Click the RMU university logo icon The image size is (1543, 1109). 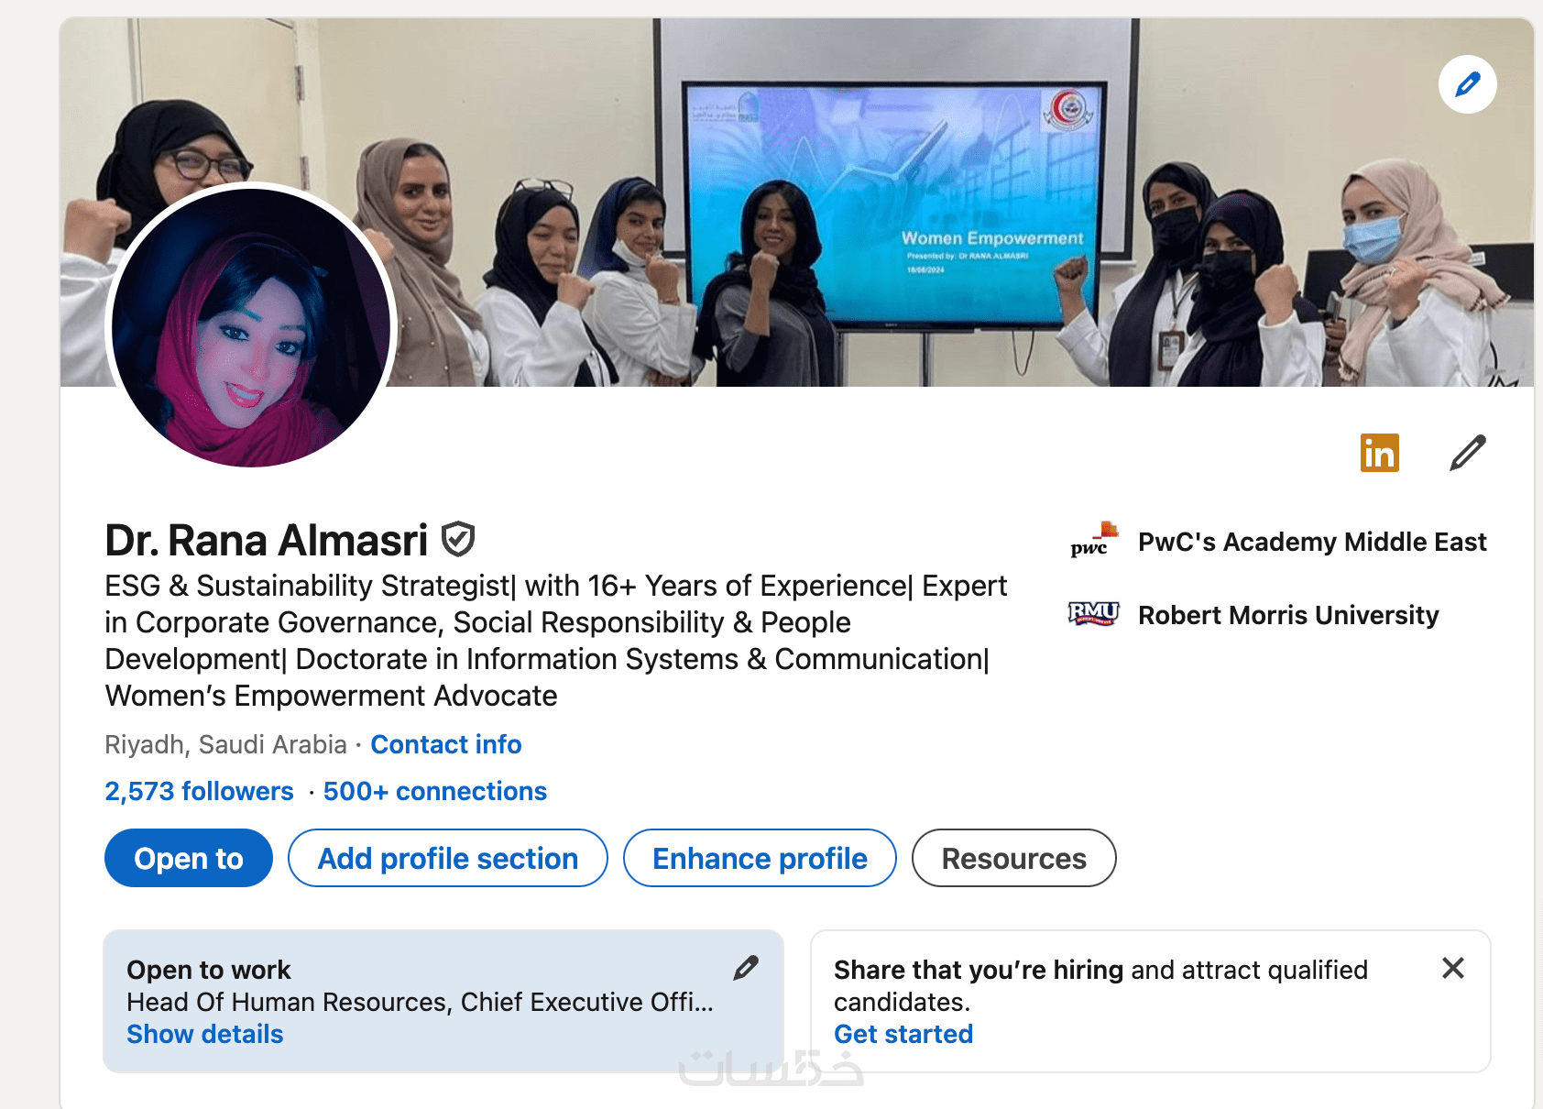[1094, 614]
